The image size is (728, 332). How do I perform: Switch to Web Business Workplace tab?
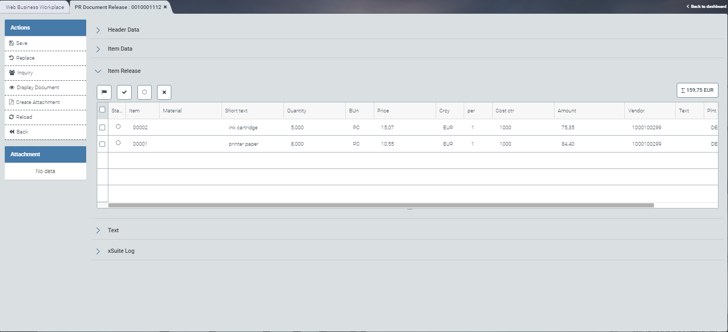click(x=35, y=7)
